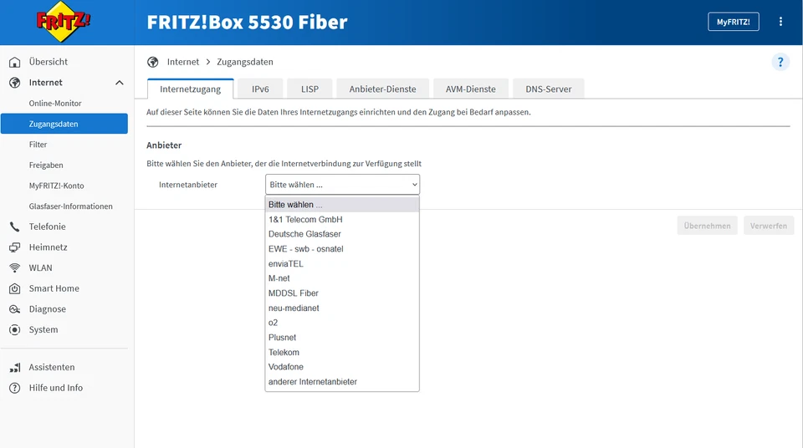803x448 pixels.
Task: Click the Hilfe und Info question icon
Action: [x=15, y=388]
